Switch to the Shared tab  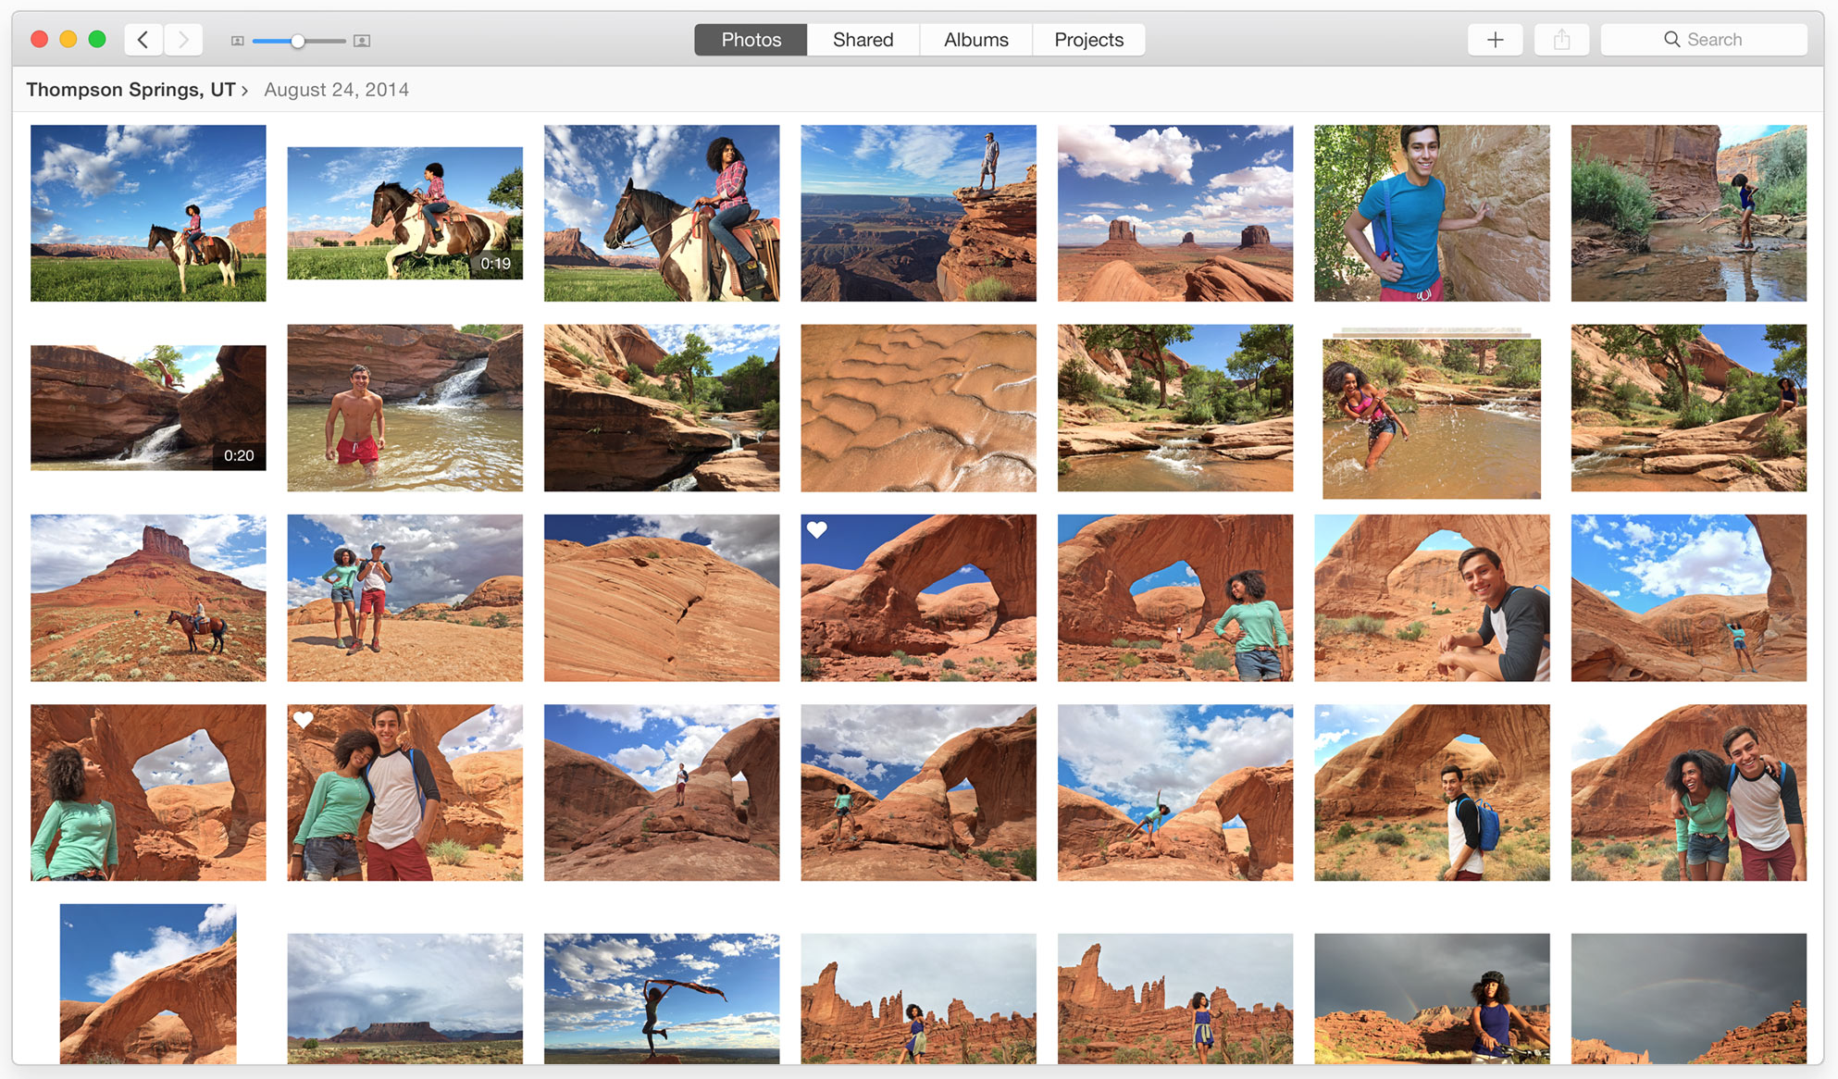[862, 40]
